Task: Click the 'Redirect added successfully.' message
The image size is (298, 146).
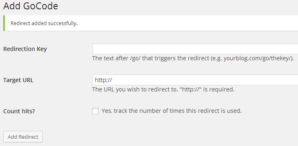Action: point(44,23)
